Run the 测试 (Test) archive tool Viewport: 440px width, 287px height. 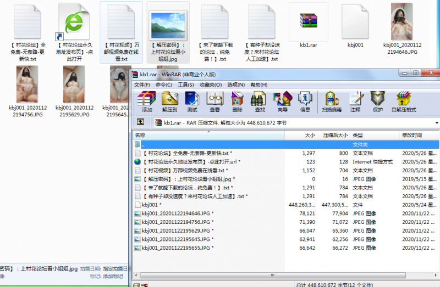coord(192,102)
